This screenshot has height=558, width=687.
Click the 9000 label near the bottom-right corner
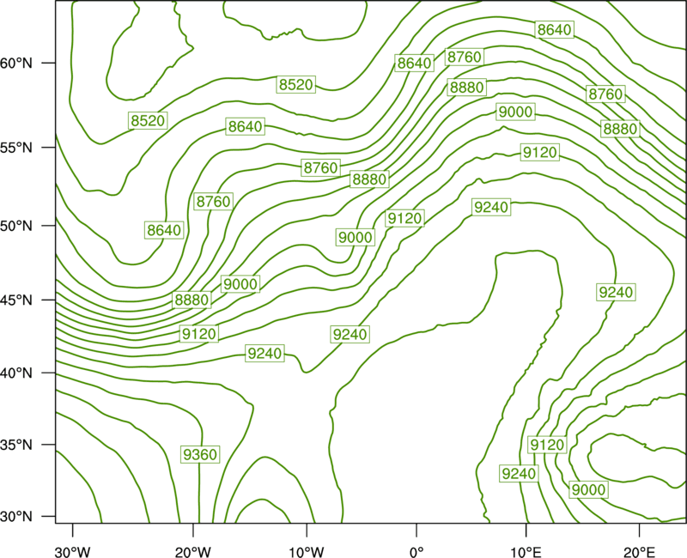click(589, 489)
